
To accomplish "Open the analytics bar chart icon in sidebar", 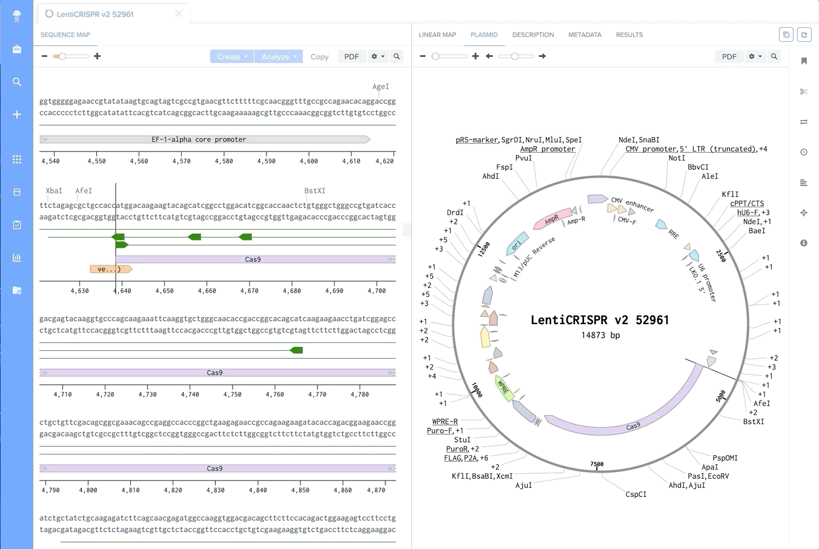I will click(17, 258).
